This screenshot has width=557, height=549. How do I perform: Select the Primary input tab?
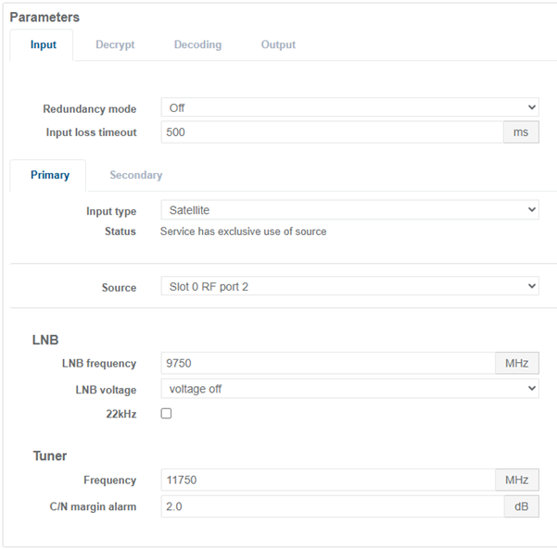[x=49, y=175]
